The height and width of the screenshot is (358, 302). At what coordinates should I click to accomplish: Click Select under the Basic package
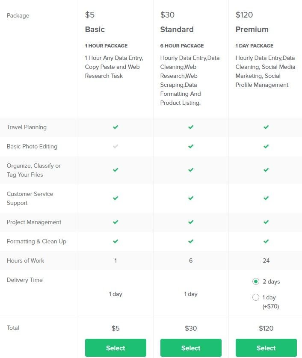click(x=115, y=348)
